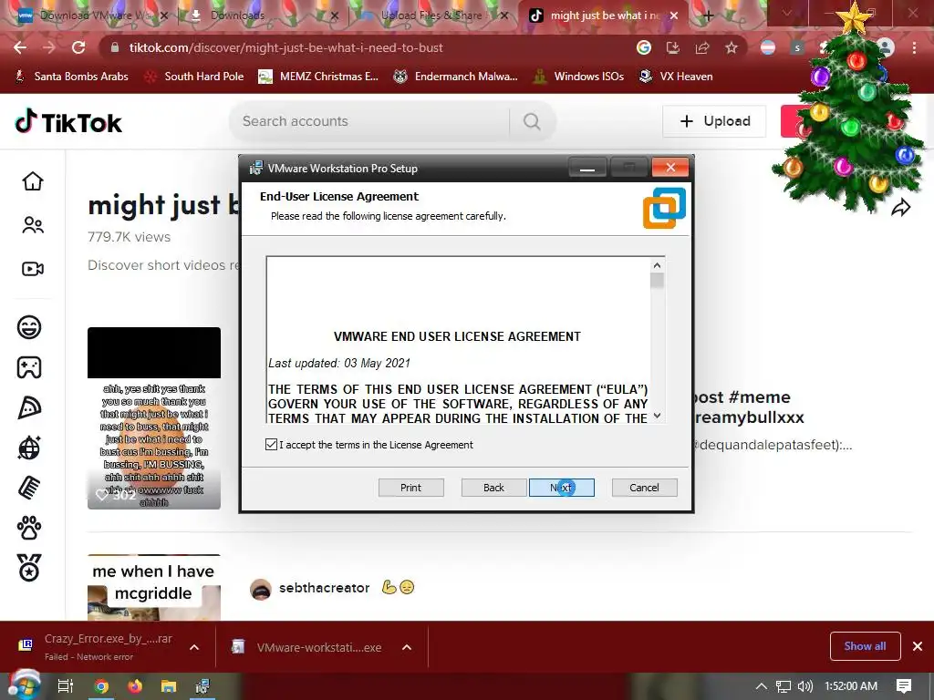Viewport: 934px width, 700px height.
Task: Open Chrome from the taskbar
Action: tap(101, 686)
